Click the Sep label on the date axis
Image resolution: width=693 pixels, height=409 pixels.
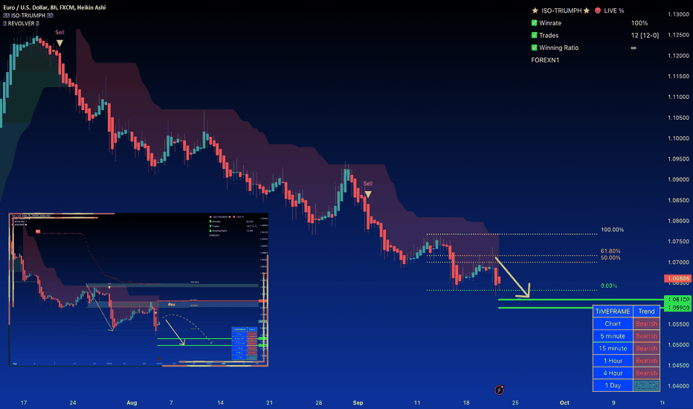pos(358,403)
